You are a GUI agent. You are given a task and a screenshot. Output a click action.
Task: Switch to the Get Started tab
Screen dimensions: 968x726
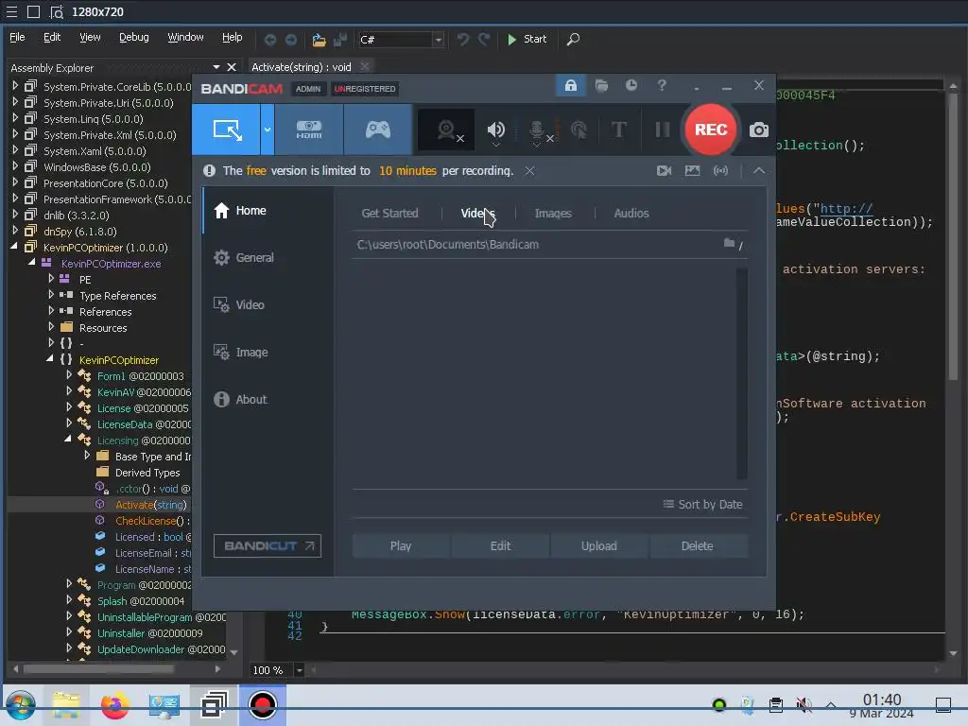(389, 213)
